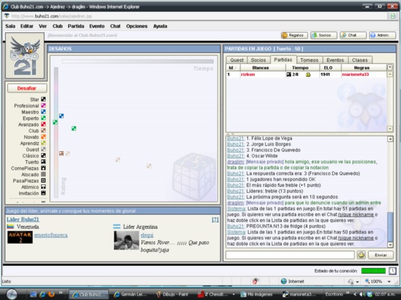Click ernestofonseca's avatar thumbnail
This screenshot has width=401, height=300.
coord(20,237)
